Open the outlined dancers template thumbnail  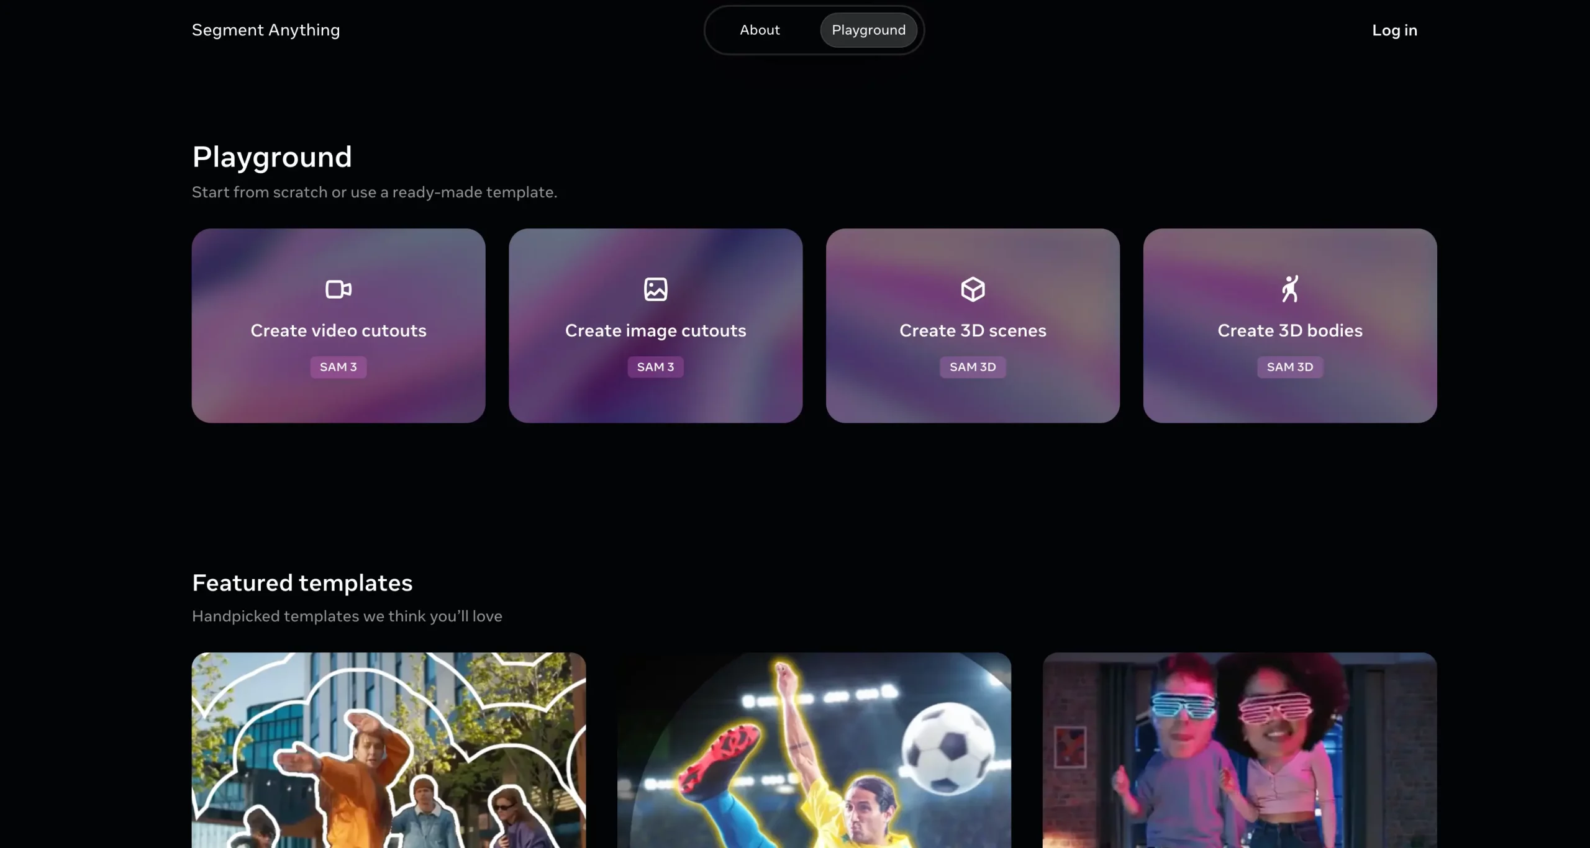pyautogui.click(x=388, y=750)
